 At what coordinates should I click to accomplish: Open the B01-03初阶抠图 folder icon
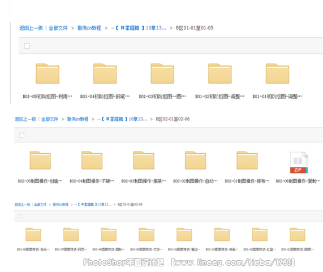pos(162,74)
